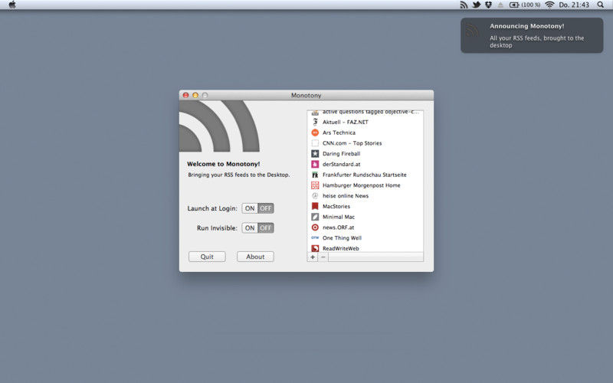The image size is (613, 383).
Task: Select the MacStories feed
Action: 366,206
